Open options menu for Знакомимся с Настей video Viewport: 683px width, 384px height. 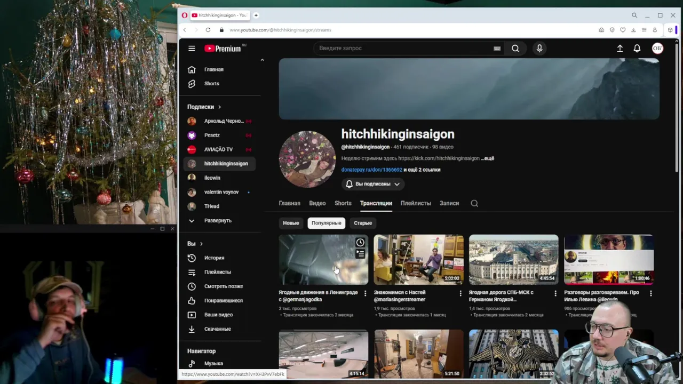(460, 293)
